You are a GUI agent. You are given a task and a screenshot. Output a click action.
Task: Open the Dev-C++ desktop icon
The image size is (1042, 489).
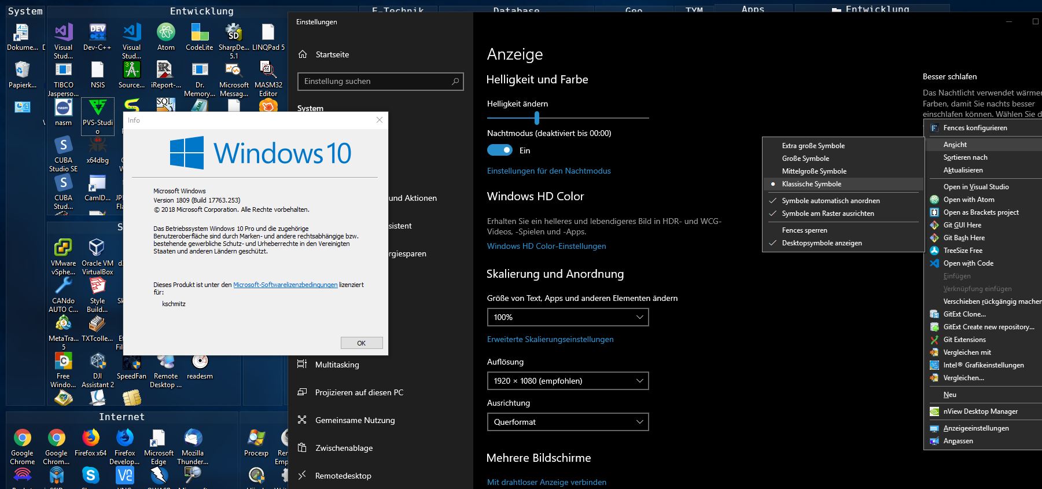click(x=97, y=37)
